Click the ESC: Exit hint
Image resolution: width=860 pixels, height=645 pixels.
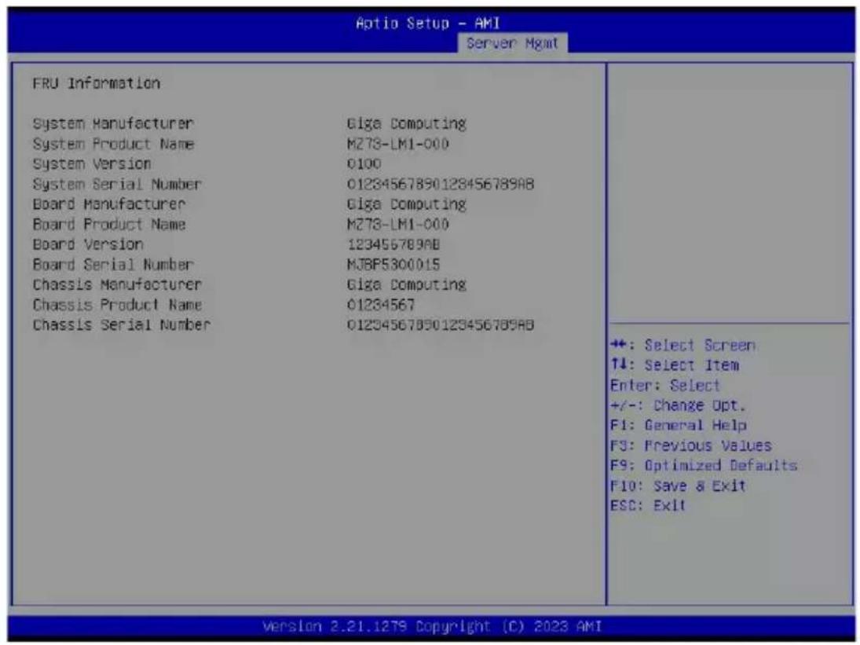[648, 506]
